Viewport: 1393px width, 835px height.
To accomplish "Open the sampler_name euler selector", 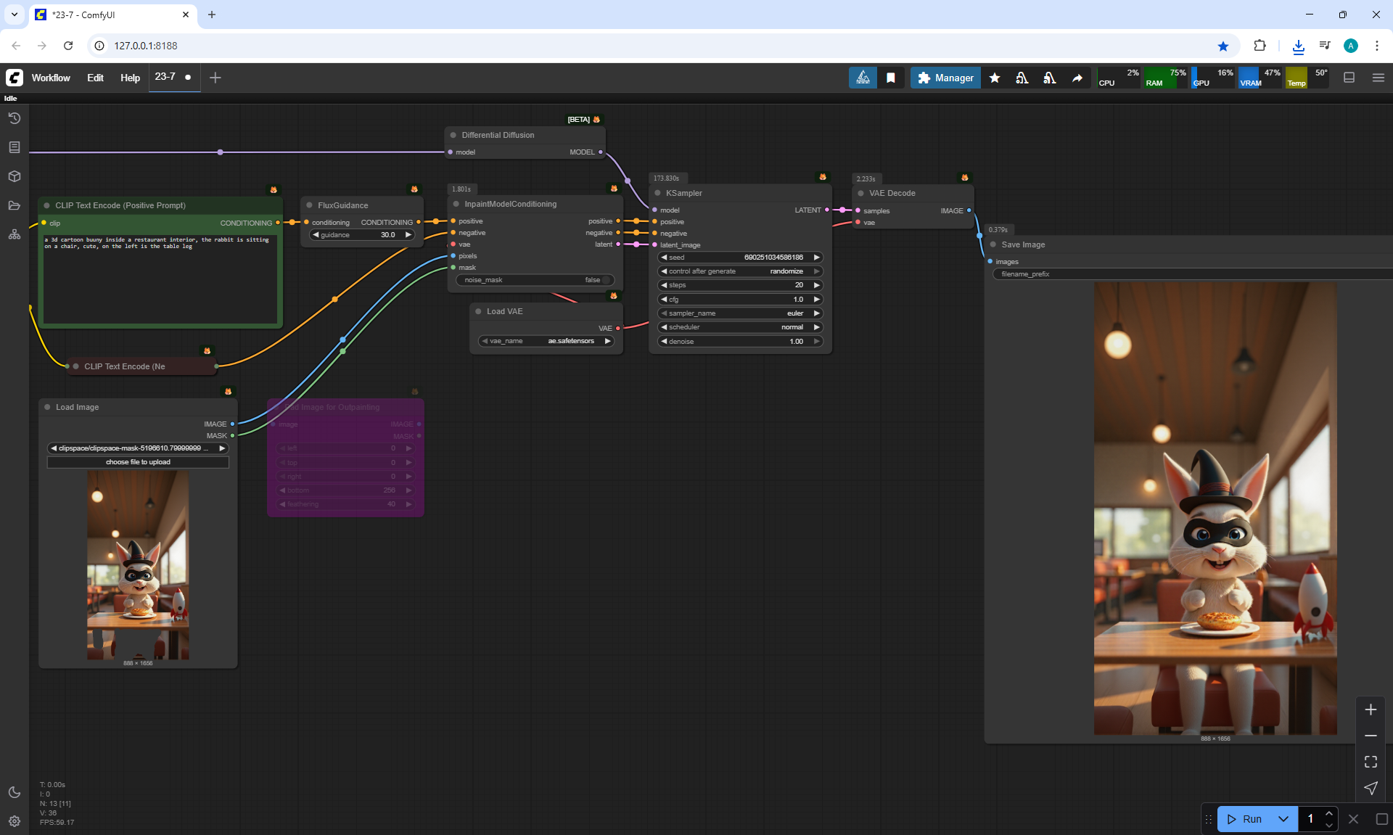I will [740, 313].
